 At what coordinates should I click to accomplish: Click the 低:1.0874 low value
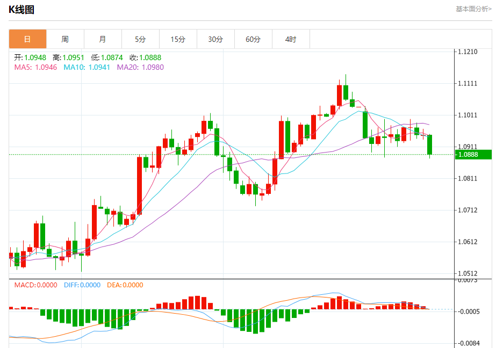point(107,57)
